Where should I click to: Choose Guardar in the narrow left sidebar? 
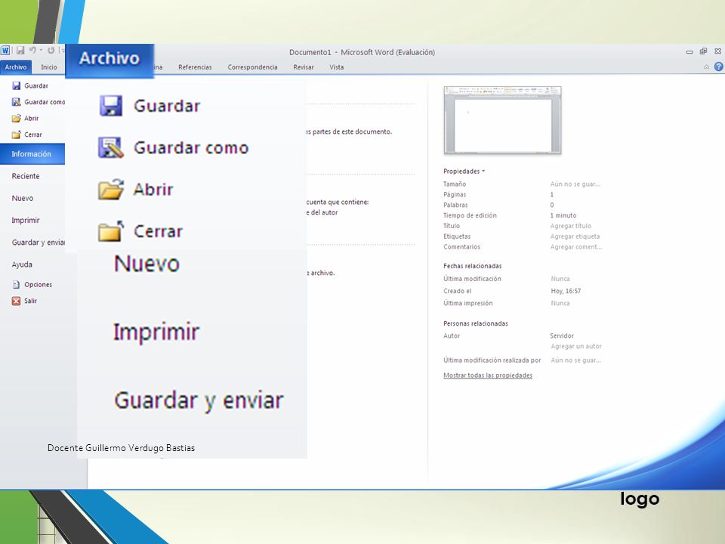point(30,85)
